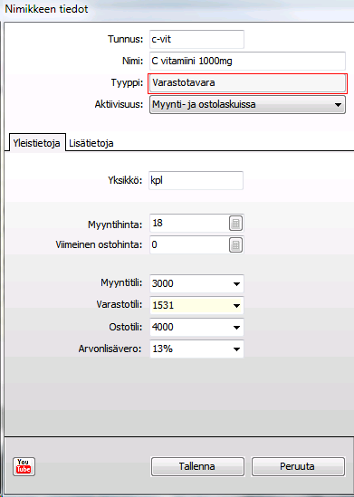The image size is (354, 497).
Task: Select the Nimi: label
Action: (133, 61)
